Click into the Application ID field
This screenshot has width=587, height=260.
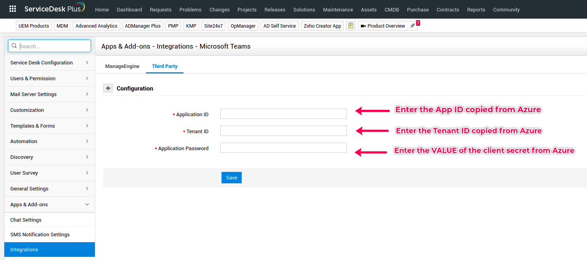click(x=283, y=114)
